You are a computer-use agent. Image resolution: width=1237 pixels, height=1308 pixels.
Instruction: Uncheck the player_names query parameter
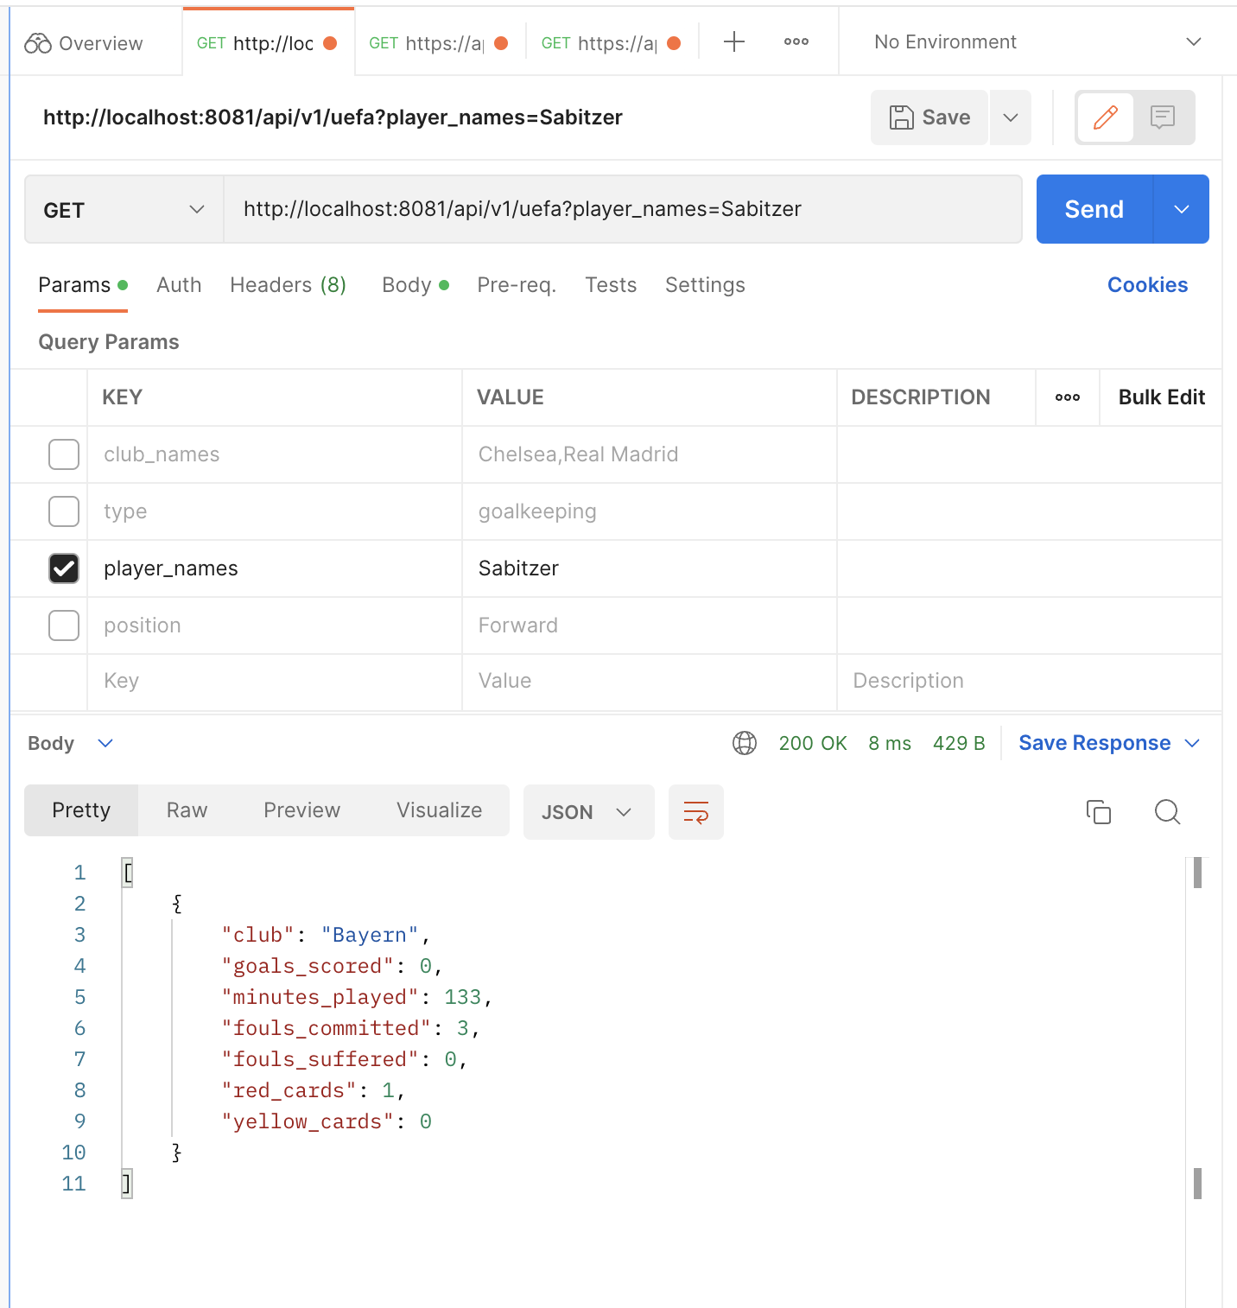[x=64, y=568]
